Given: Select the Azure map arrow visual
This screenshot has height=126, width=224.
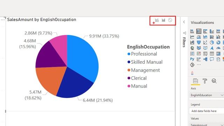Looking at the screenshot, I should coord(212,48).
